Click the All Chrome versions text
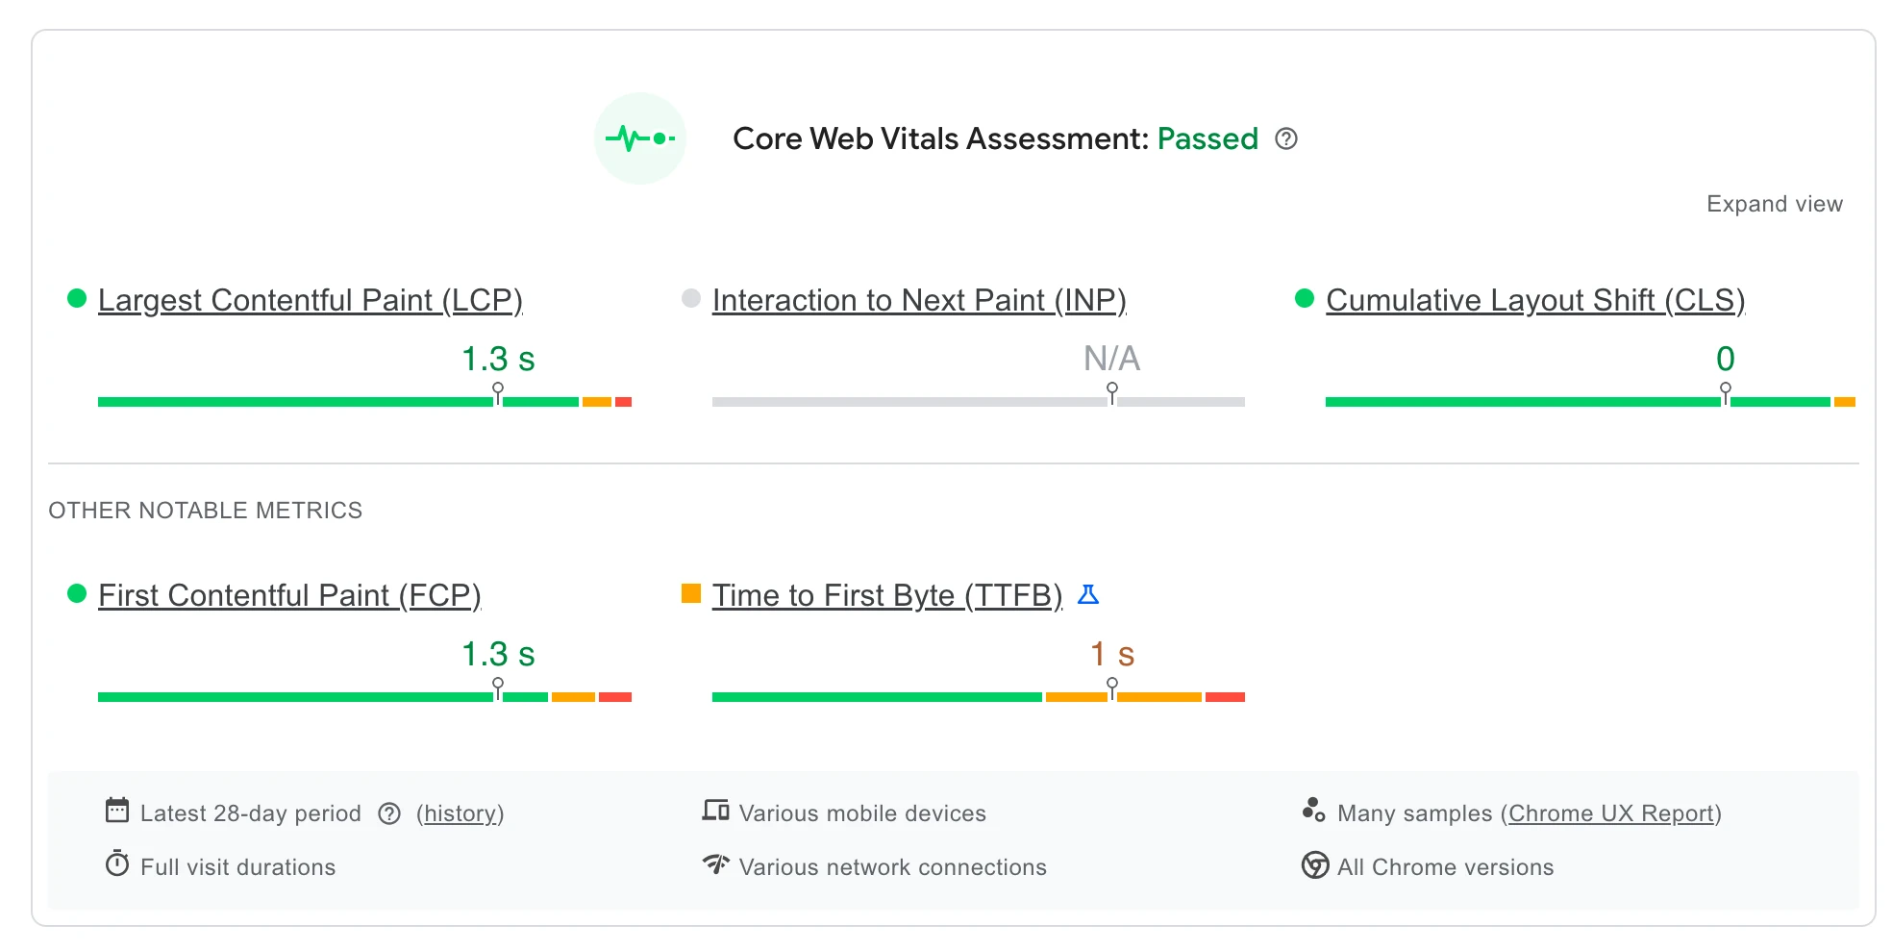 (x=1446, y=867)
